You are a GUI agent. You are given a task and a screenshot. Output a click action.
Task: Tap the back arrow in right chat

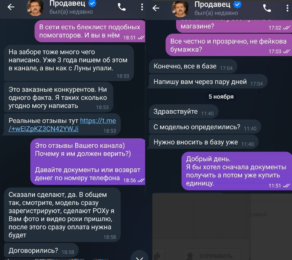click(x=156, y=8)
